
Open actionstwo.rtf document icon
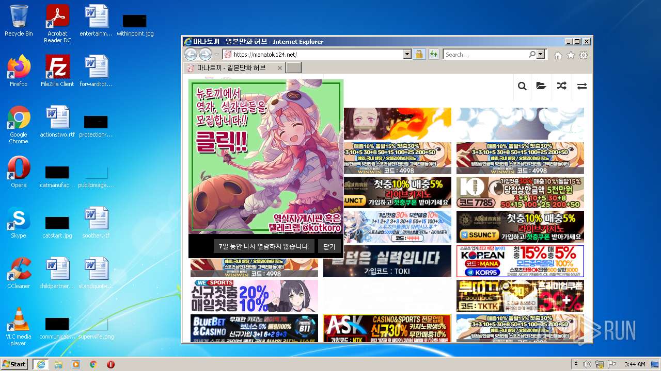(x=57, y=122)
